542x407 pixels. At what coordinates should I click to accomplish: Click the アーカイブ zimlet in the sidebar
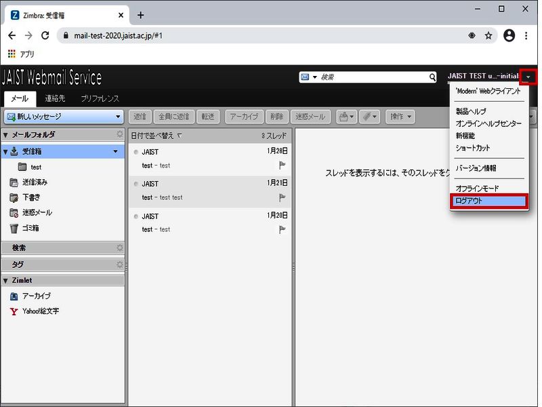[35, 296]
